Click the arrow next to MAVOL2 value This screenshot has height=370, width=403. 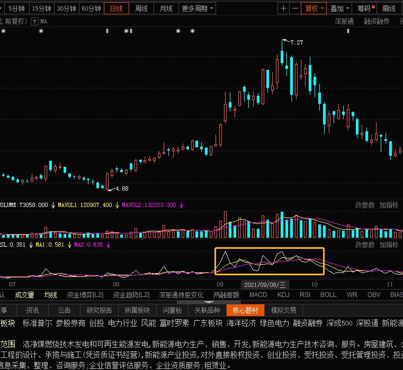coord(182,205)
